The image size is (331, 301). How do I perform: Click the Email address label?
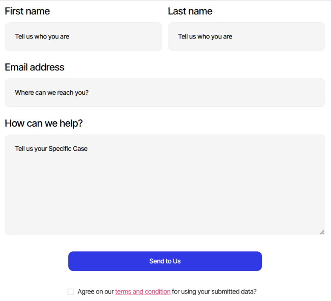35,67
